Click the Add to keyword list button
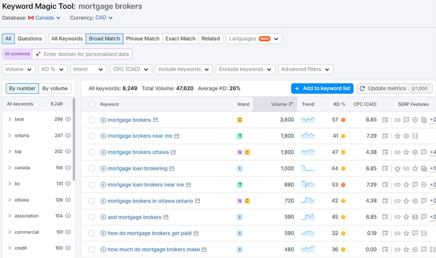The height and width of the screenshot is (258, 436). [x=322, y=89]
